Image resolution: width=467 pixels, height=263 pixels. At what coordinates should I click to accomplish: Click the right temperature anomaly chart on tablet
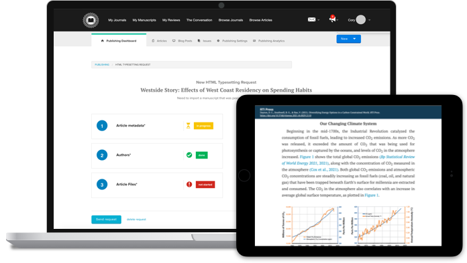pyautogui.click(x=382, y=226)
